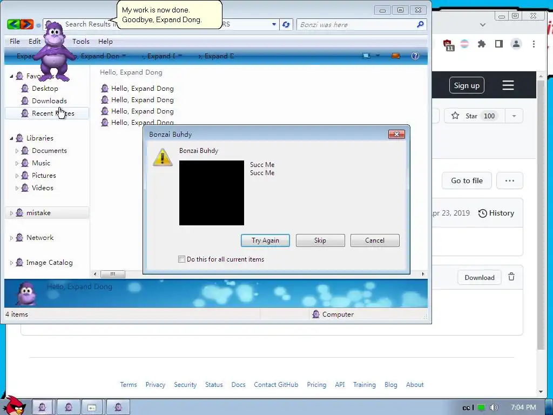Image resolution: width=553 pixels, height=415 pixels.
Task: Collapse the Libraries tree node
Action: click(11, 138)
